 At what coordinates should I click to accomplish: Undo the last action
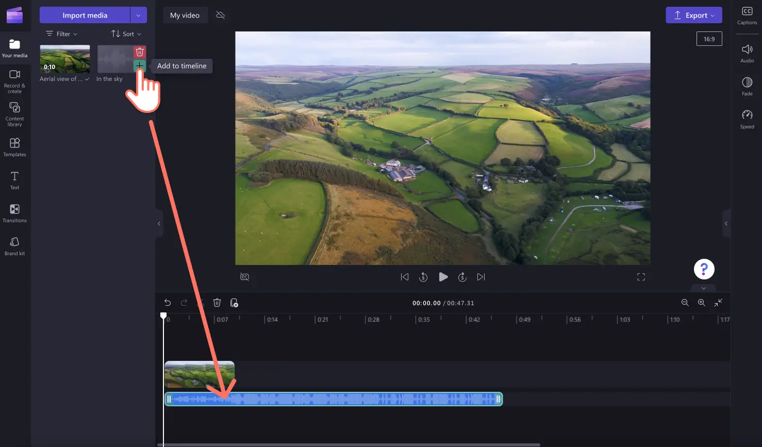point(168,303)
